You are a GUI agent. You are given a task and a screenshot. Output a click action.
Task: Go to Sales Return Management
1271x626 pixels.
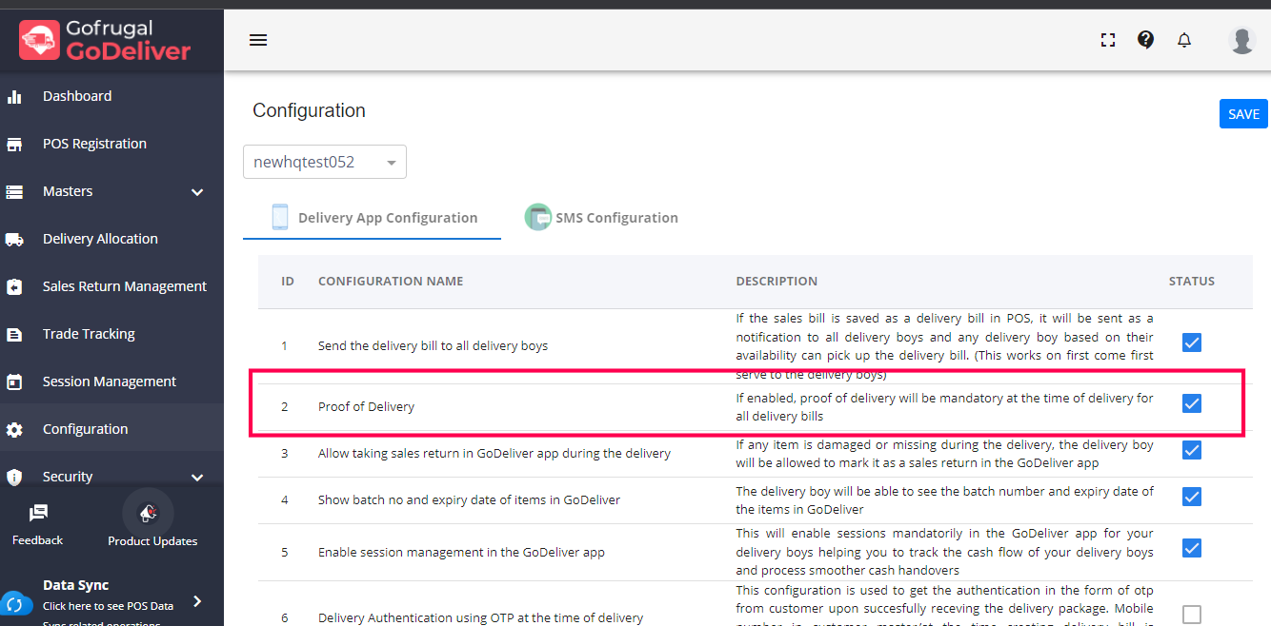(124, 286)
